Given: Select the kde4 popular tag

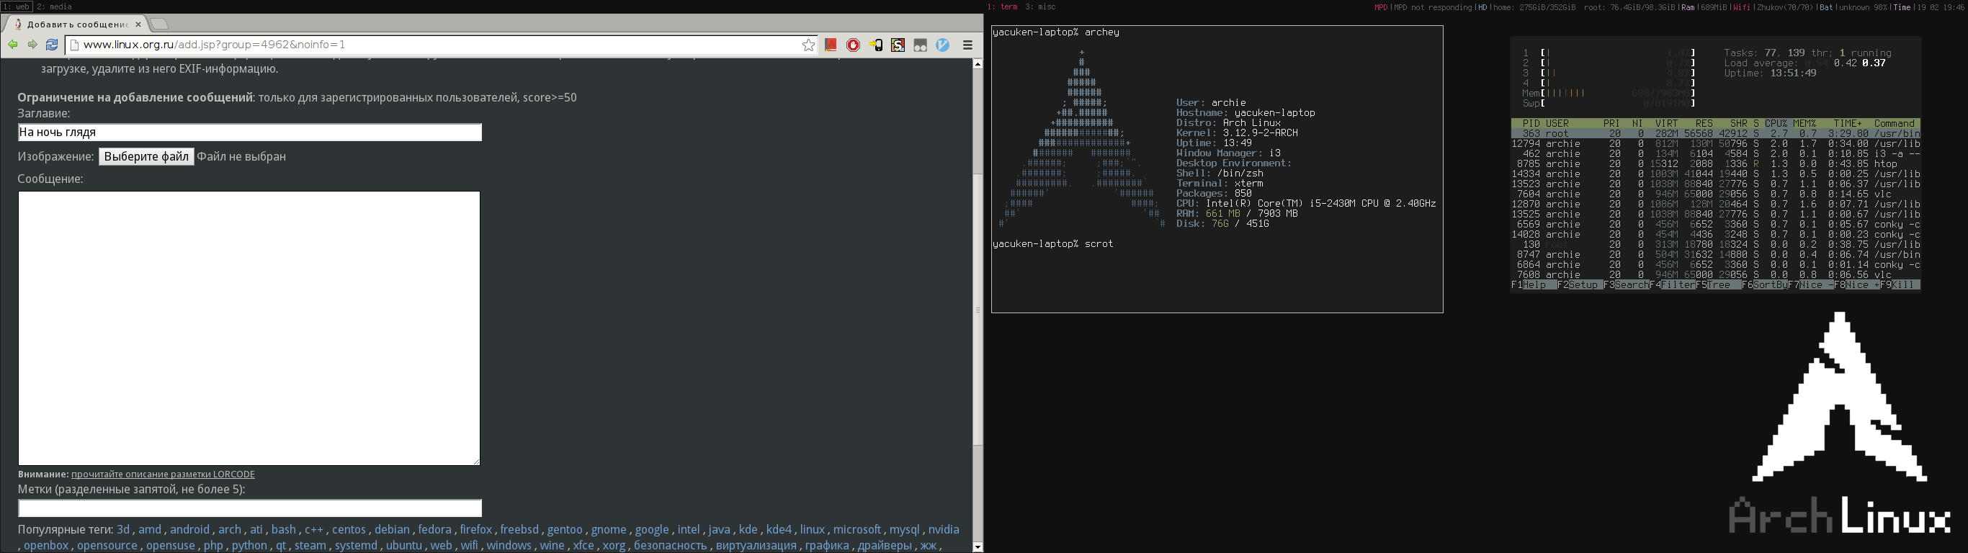Looking at the screenshot, I should 779,529.
